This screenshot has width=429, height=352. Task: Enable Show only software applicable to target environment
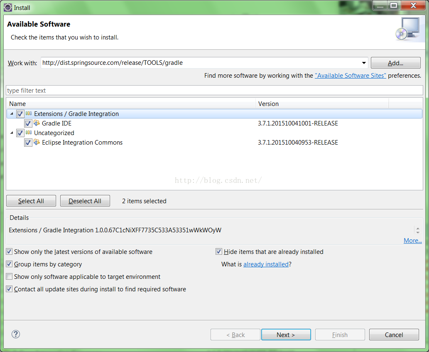pyautogui.click(x=9, y=276)
